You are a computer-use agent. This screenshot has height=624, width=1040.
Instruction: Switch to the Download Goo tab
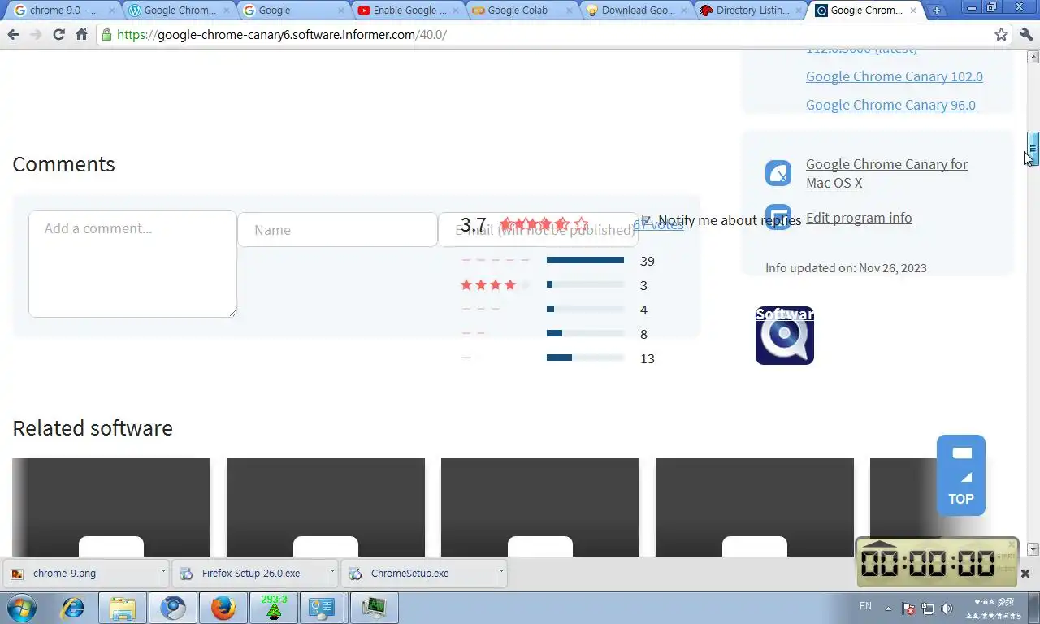pos(635,11)
